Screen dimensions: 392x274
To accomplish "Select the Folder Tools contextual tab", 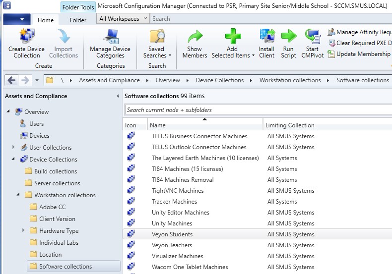I will pos(78,7).
